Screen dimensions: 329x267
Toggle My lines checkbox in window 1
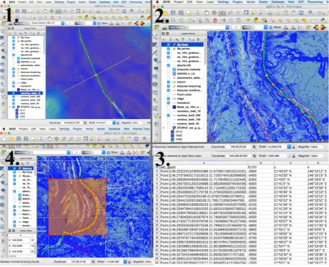(14, 37)
